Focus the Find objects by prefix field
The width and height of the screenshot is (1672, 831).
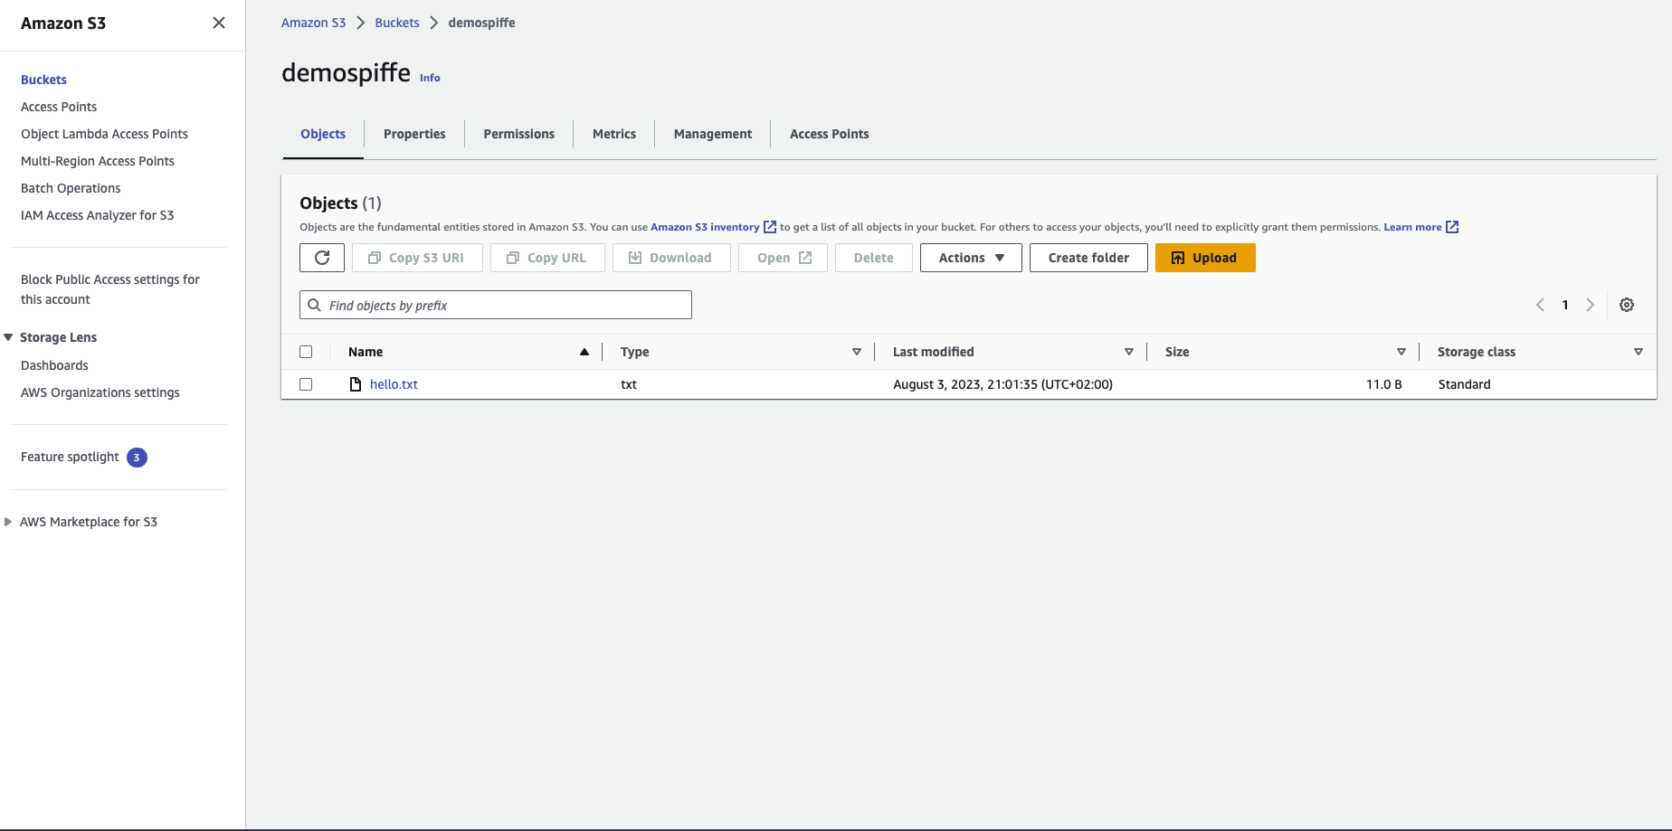click(x=496, y=305)
